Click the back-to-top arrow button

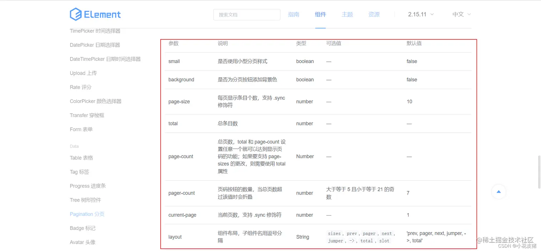(498, 192)
